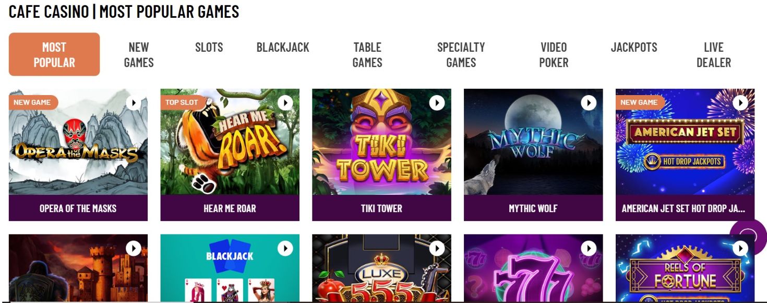Viewport: 767px width, 303px height.
Task: Click the play icon on Reels of Fortune
Action: tap(741, 249)
